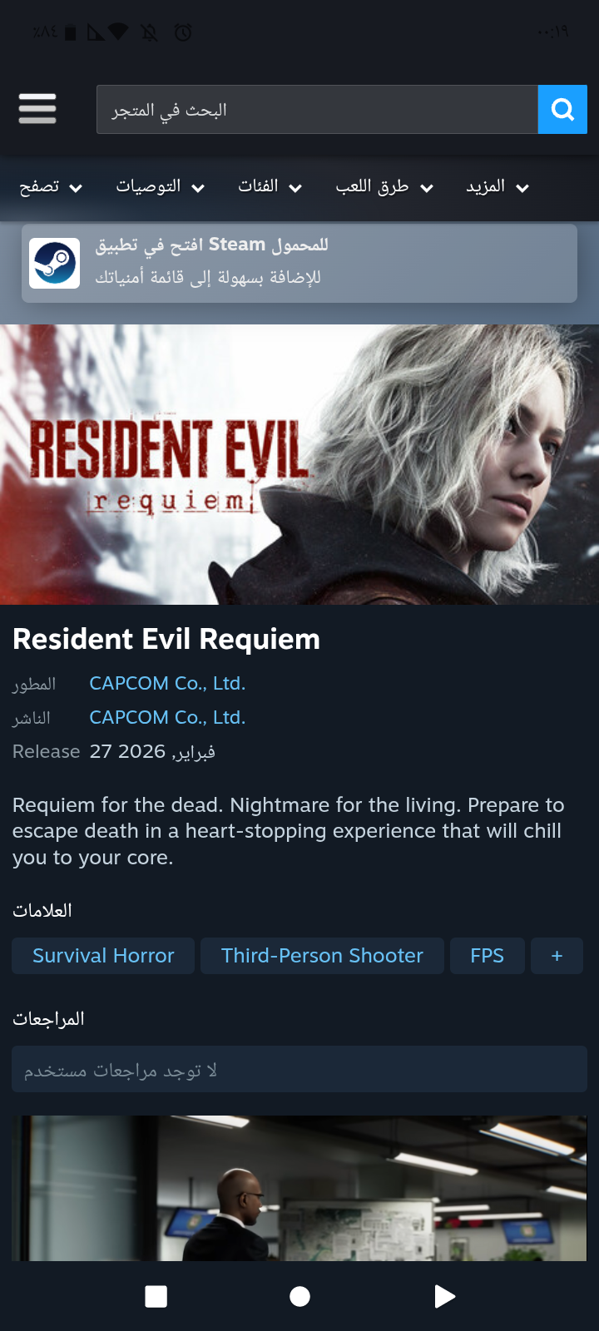Open the طرق اللعب menu
The width and height of the screenshot is (599, 1331).
(384, 187)
